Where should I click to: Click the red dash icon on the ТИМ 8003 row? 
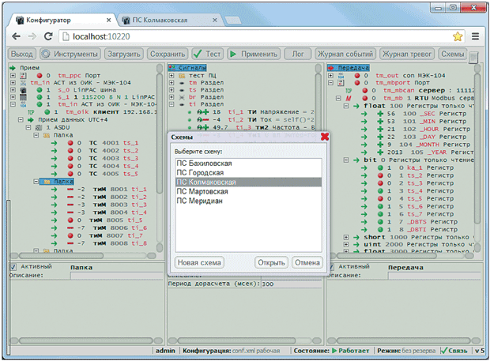[70, 205]
